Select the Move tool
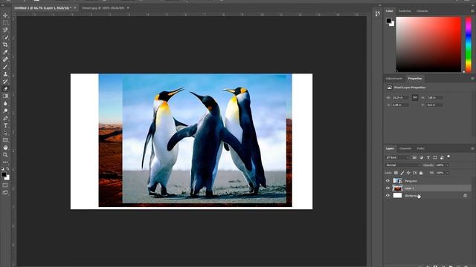476x267 pixels. (5, 15)
